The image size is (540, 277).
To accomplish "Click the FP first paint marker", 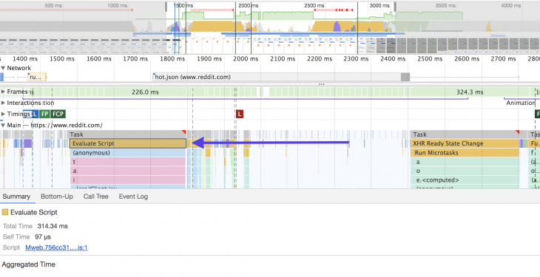I will coord(45,114).
